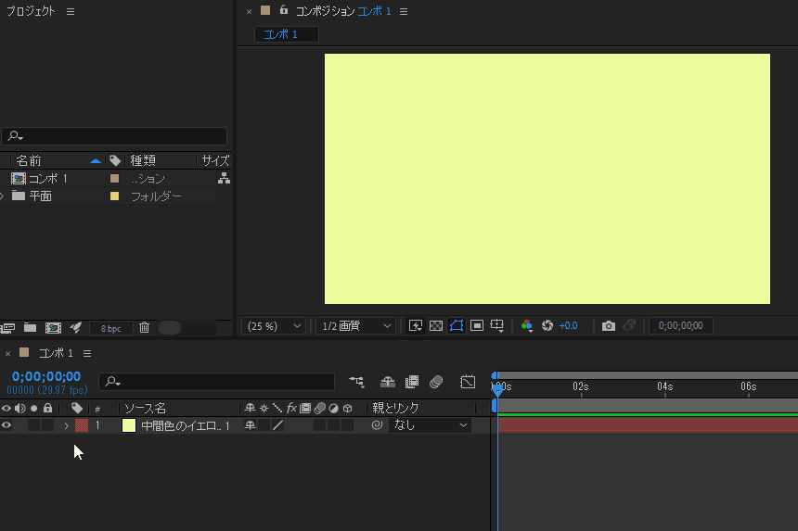Expand layer 1 properties chevron
The image size is (798, 531).
coord(66,425)
